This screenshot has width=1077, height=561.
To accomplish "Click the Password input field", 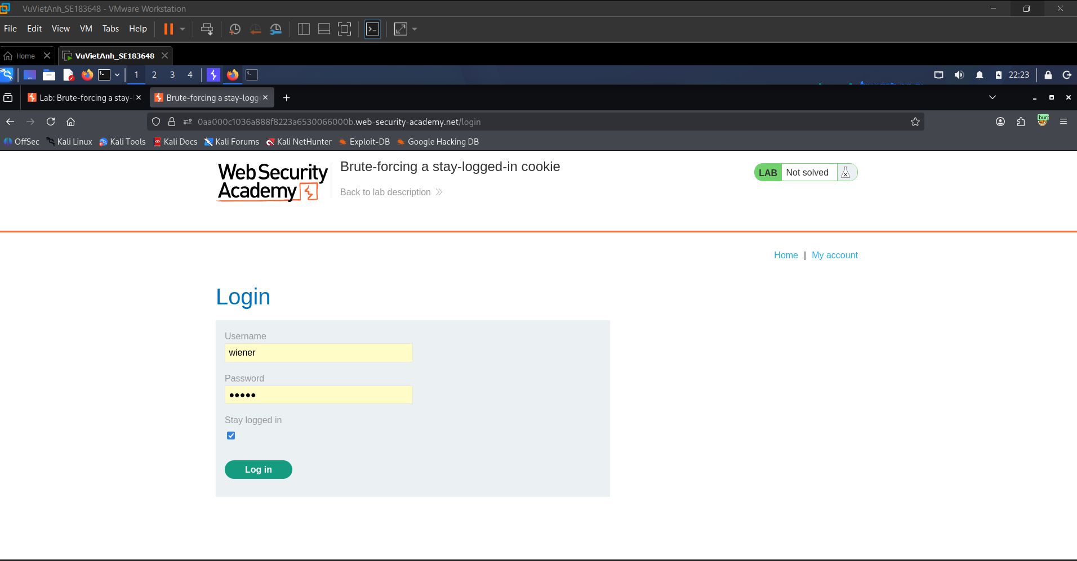I will [x=319, y=395].
